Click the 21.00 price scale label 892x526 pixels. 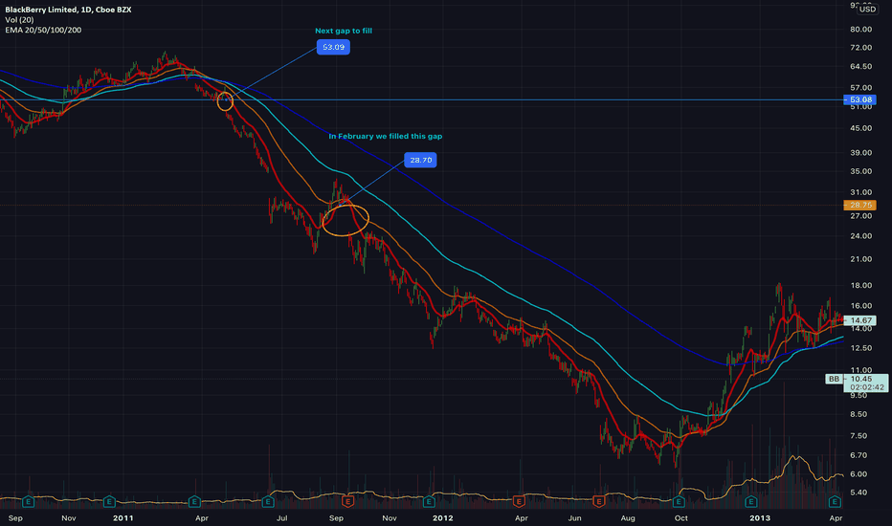tap(860, 259)
